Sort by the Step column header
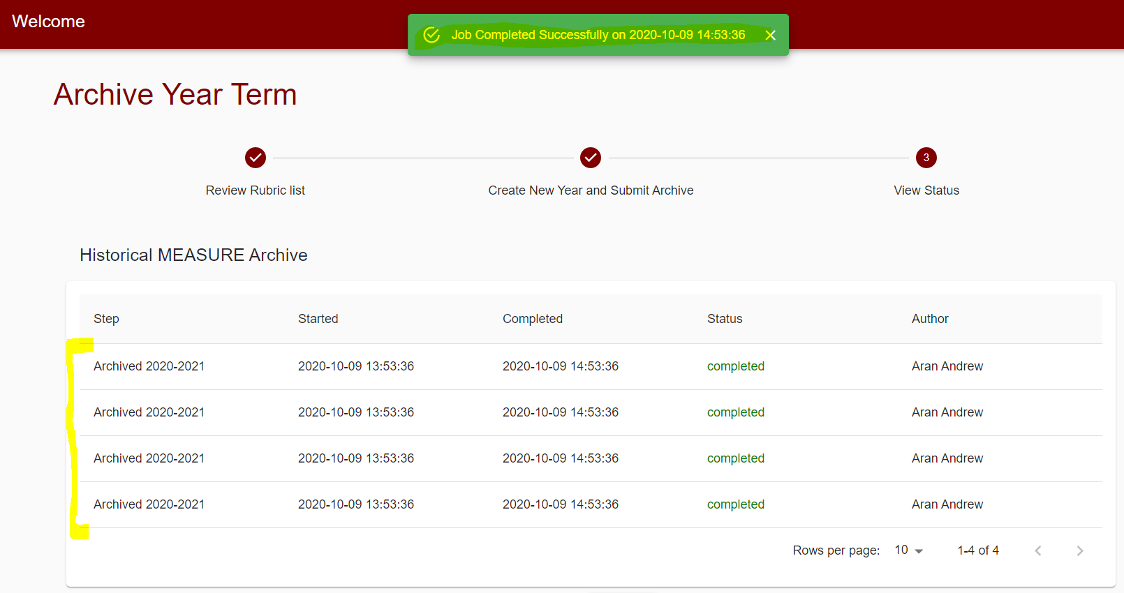Image resolution: width=1124 pixels, height=593 pixels. tap(106, 319)
